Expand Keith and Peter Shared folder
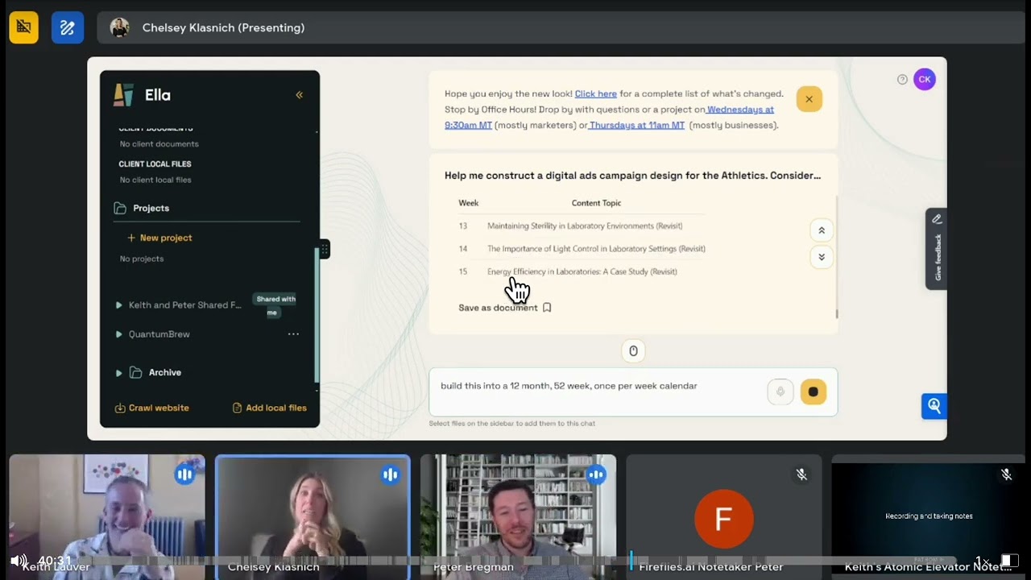 click(118, 305)
